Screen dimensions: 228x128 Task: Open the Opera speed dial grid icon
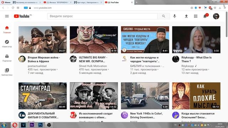pyautogui.click(x=18, y=8)
